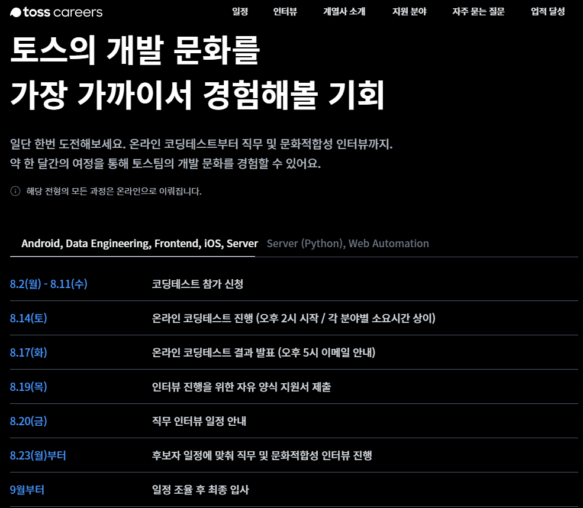Click the toss careers logo
583x508 pixels.
pyautogui.click(x=56, y=12)
